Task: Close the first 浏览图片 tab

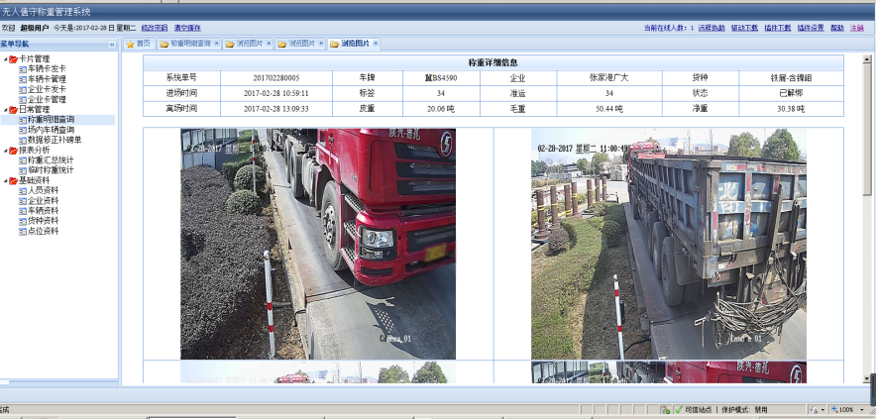Action: pos(269,44)
